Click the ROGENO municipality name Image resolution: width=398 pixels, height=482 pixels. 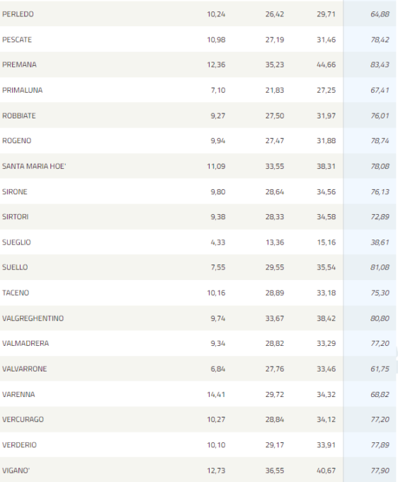(x=16, y=141)
